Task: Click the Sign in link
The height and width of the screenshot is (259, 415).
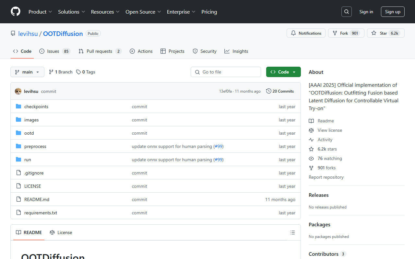Action: coord(366,12)
